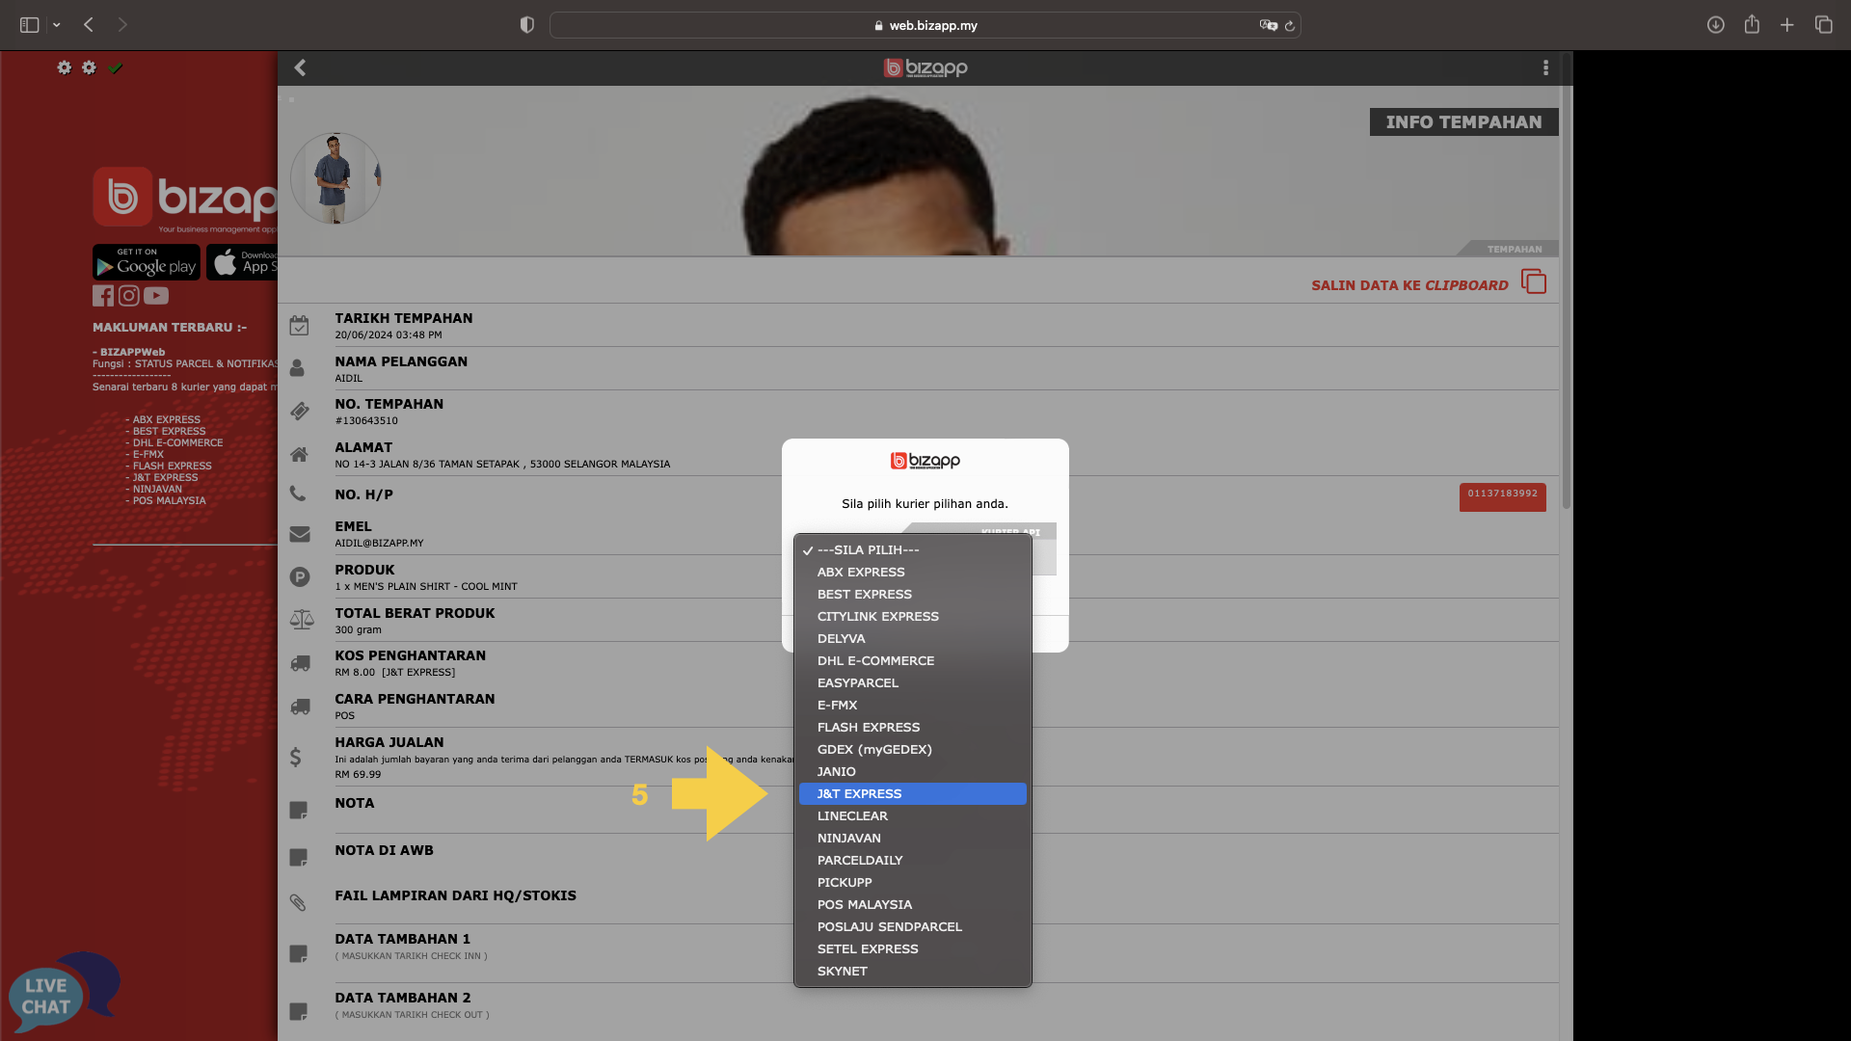Click the home icon beside Alamat
The image size is (1851, 1041).
tap(299, 454)
